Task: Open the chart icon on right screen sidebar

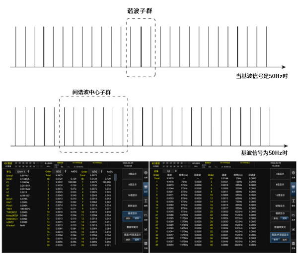Action: pyautogui.click(x=293, y=230)
